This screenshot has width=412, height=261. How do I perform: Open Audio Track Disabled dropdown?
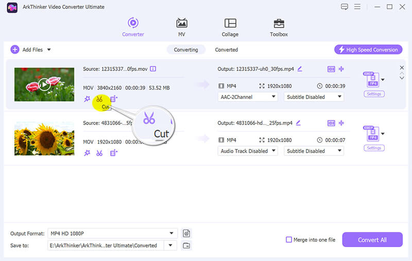point(248,151)
